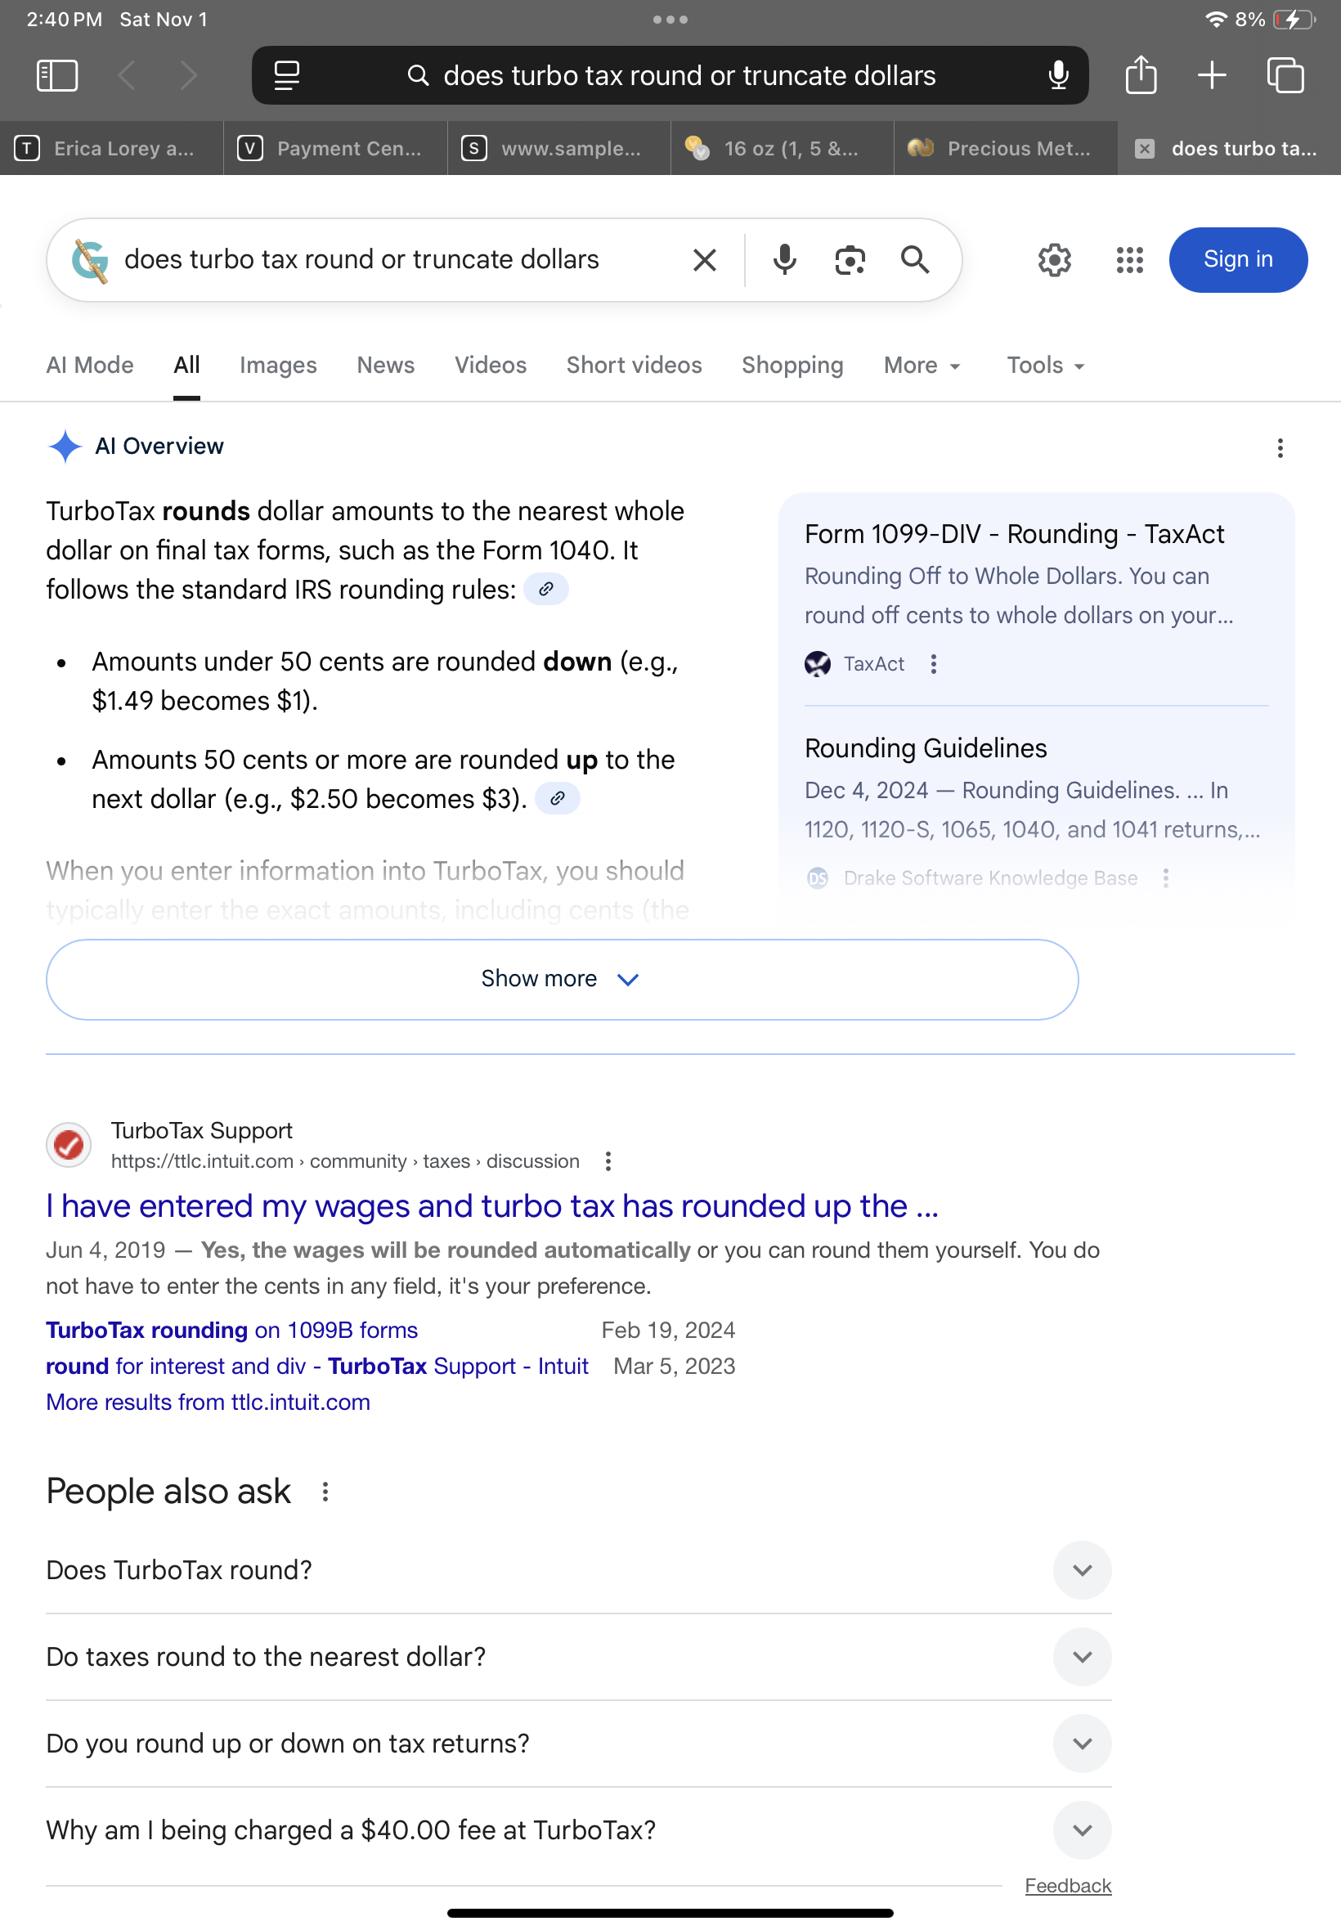1341x1930 pixels.
Task: Expand the $40.00 fee TurboTax question
Action: coord(1081,1829)
